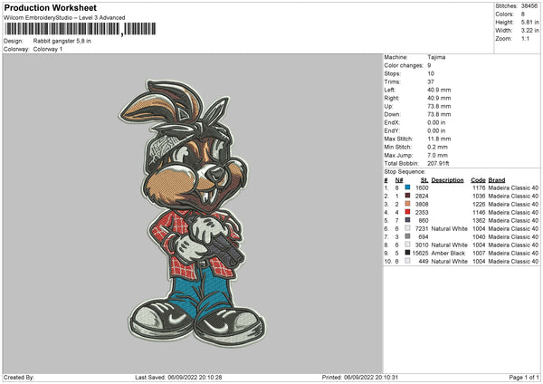Click the 'Up:' measurement label
543x384 pixels.
pyautogui.click(x=388, y=106)
